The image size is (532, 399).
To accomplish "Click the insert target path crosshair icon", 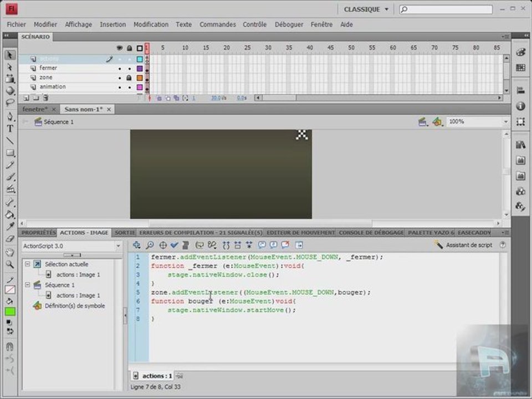I will click(x=163, y=245).
